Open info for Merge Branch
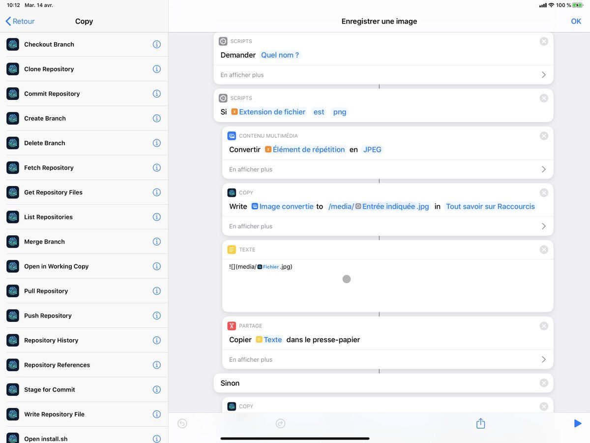 pyautogui.click(x=157, y=242)
